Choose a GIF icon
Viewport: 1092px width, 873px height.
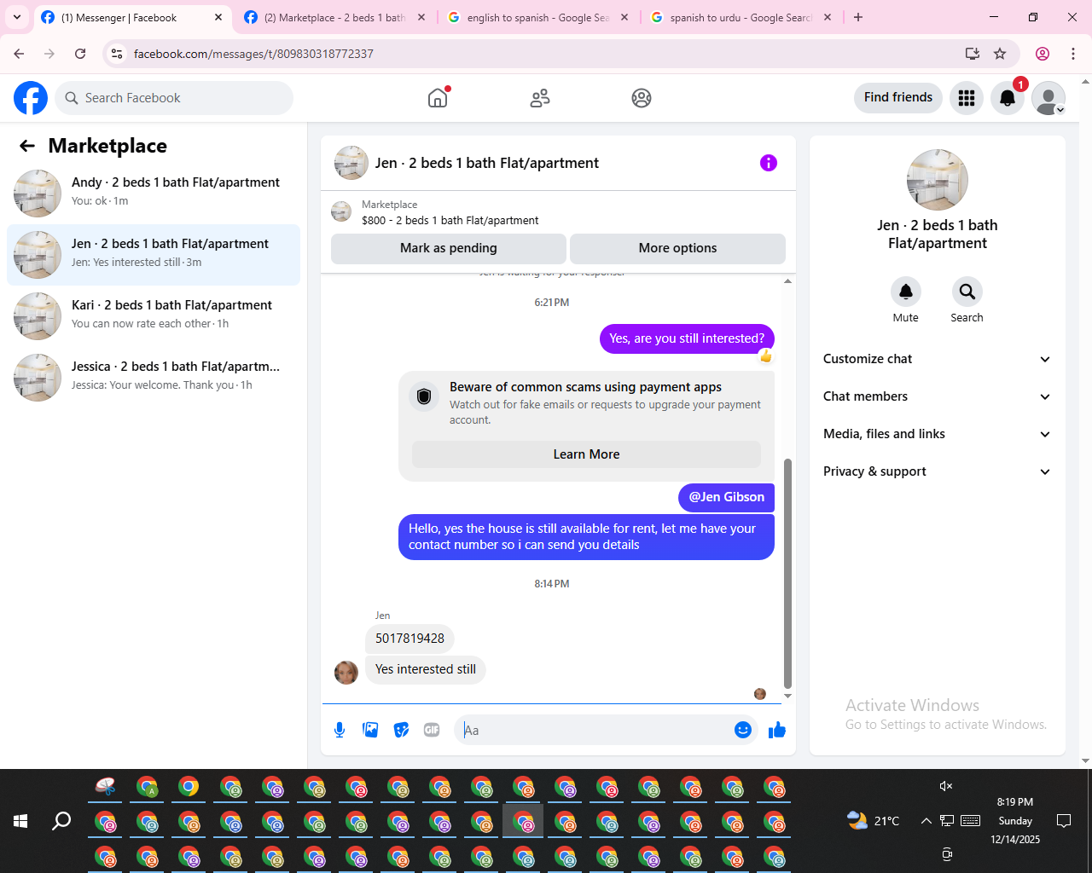click(x=432, y=730)
